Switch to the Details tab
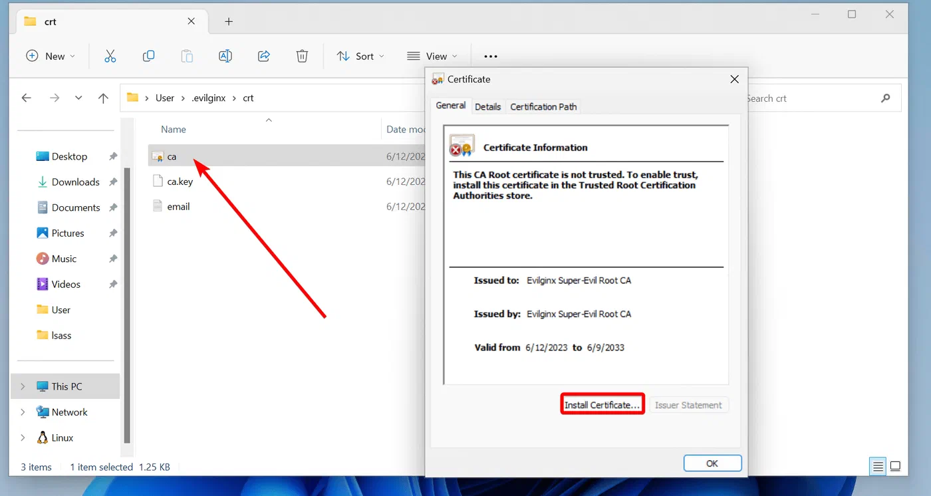This screenshot has height=496, width=931. (488, 106)
